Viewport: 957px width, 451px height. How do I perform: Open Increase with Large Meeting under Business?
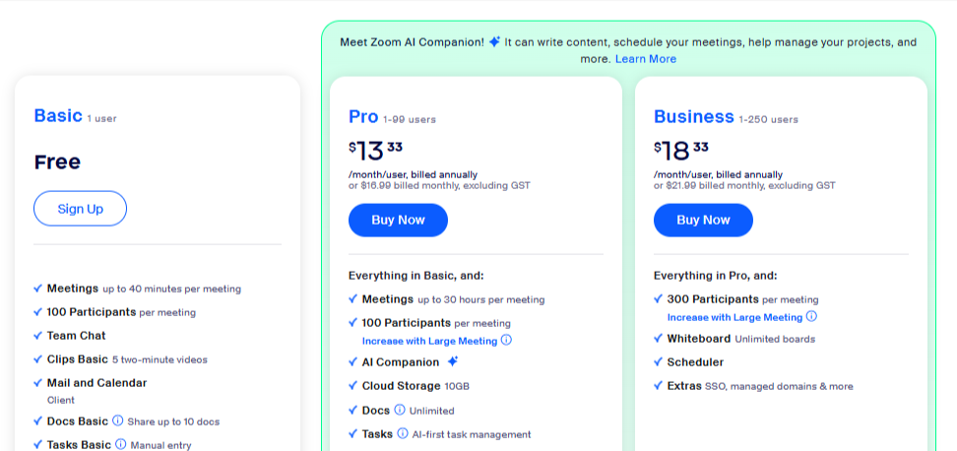(734, 317)
